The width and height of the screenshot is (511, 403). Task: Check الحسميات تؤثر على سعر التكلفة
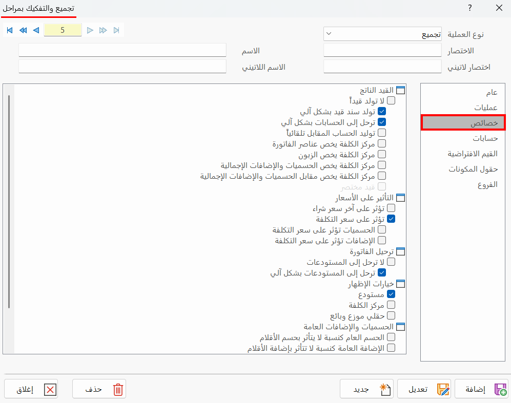pos(382,229)
